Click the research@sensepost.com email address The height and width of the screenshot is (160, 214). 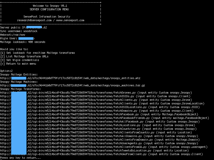(x=33, y=20)
